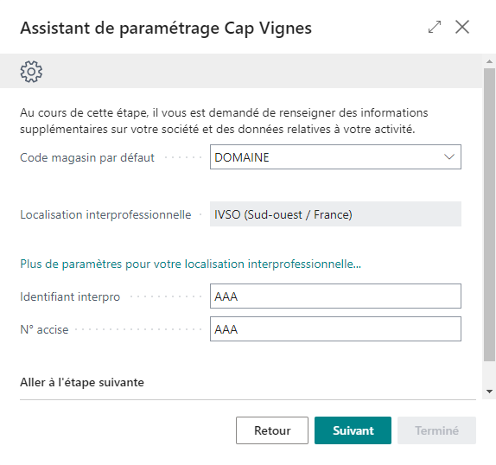Screen dimensions: 496x465
Task: Click the disabled Terminé button
Action: coord(437,430)
